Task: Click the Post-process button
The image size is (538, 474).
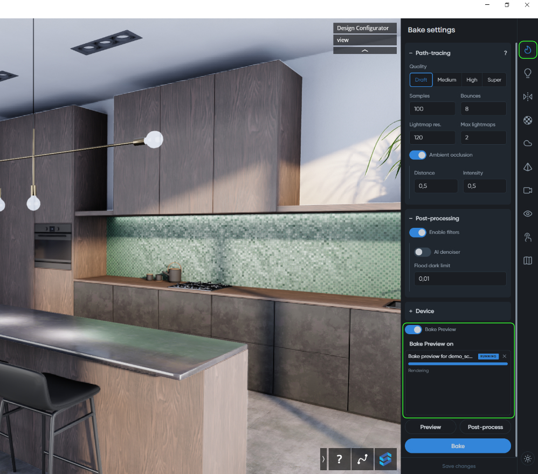Action: [x=485, y=427]
